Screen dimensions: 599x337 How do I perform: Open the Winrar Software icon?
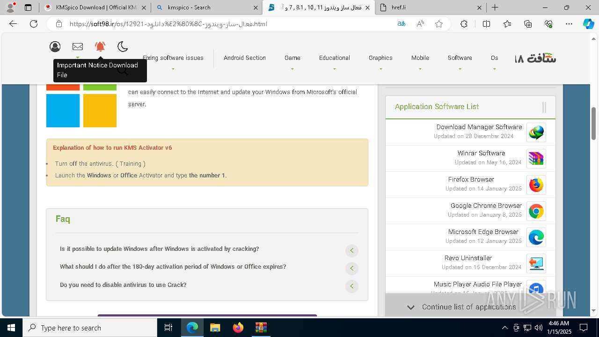point(536,159)
